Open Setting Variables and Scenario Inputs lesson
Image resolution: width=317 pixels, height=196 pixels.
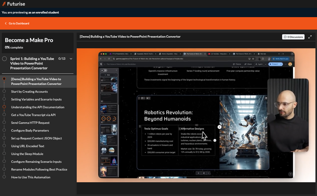pyautogui.click(x=36, y=99)
